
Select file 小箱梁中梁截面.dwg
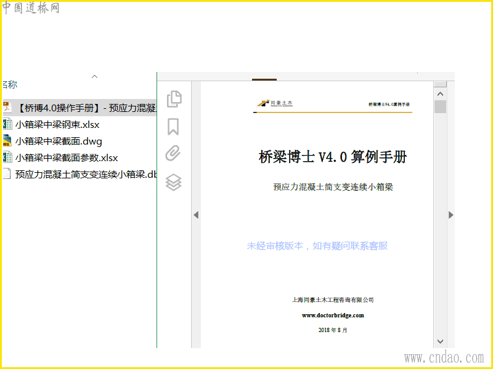(x=59, y=141)
